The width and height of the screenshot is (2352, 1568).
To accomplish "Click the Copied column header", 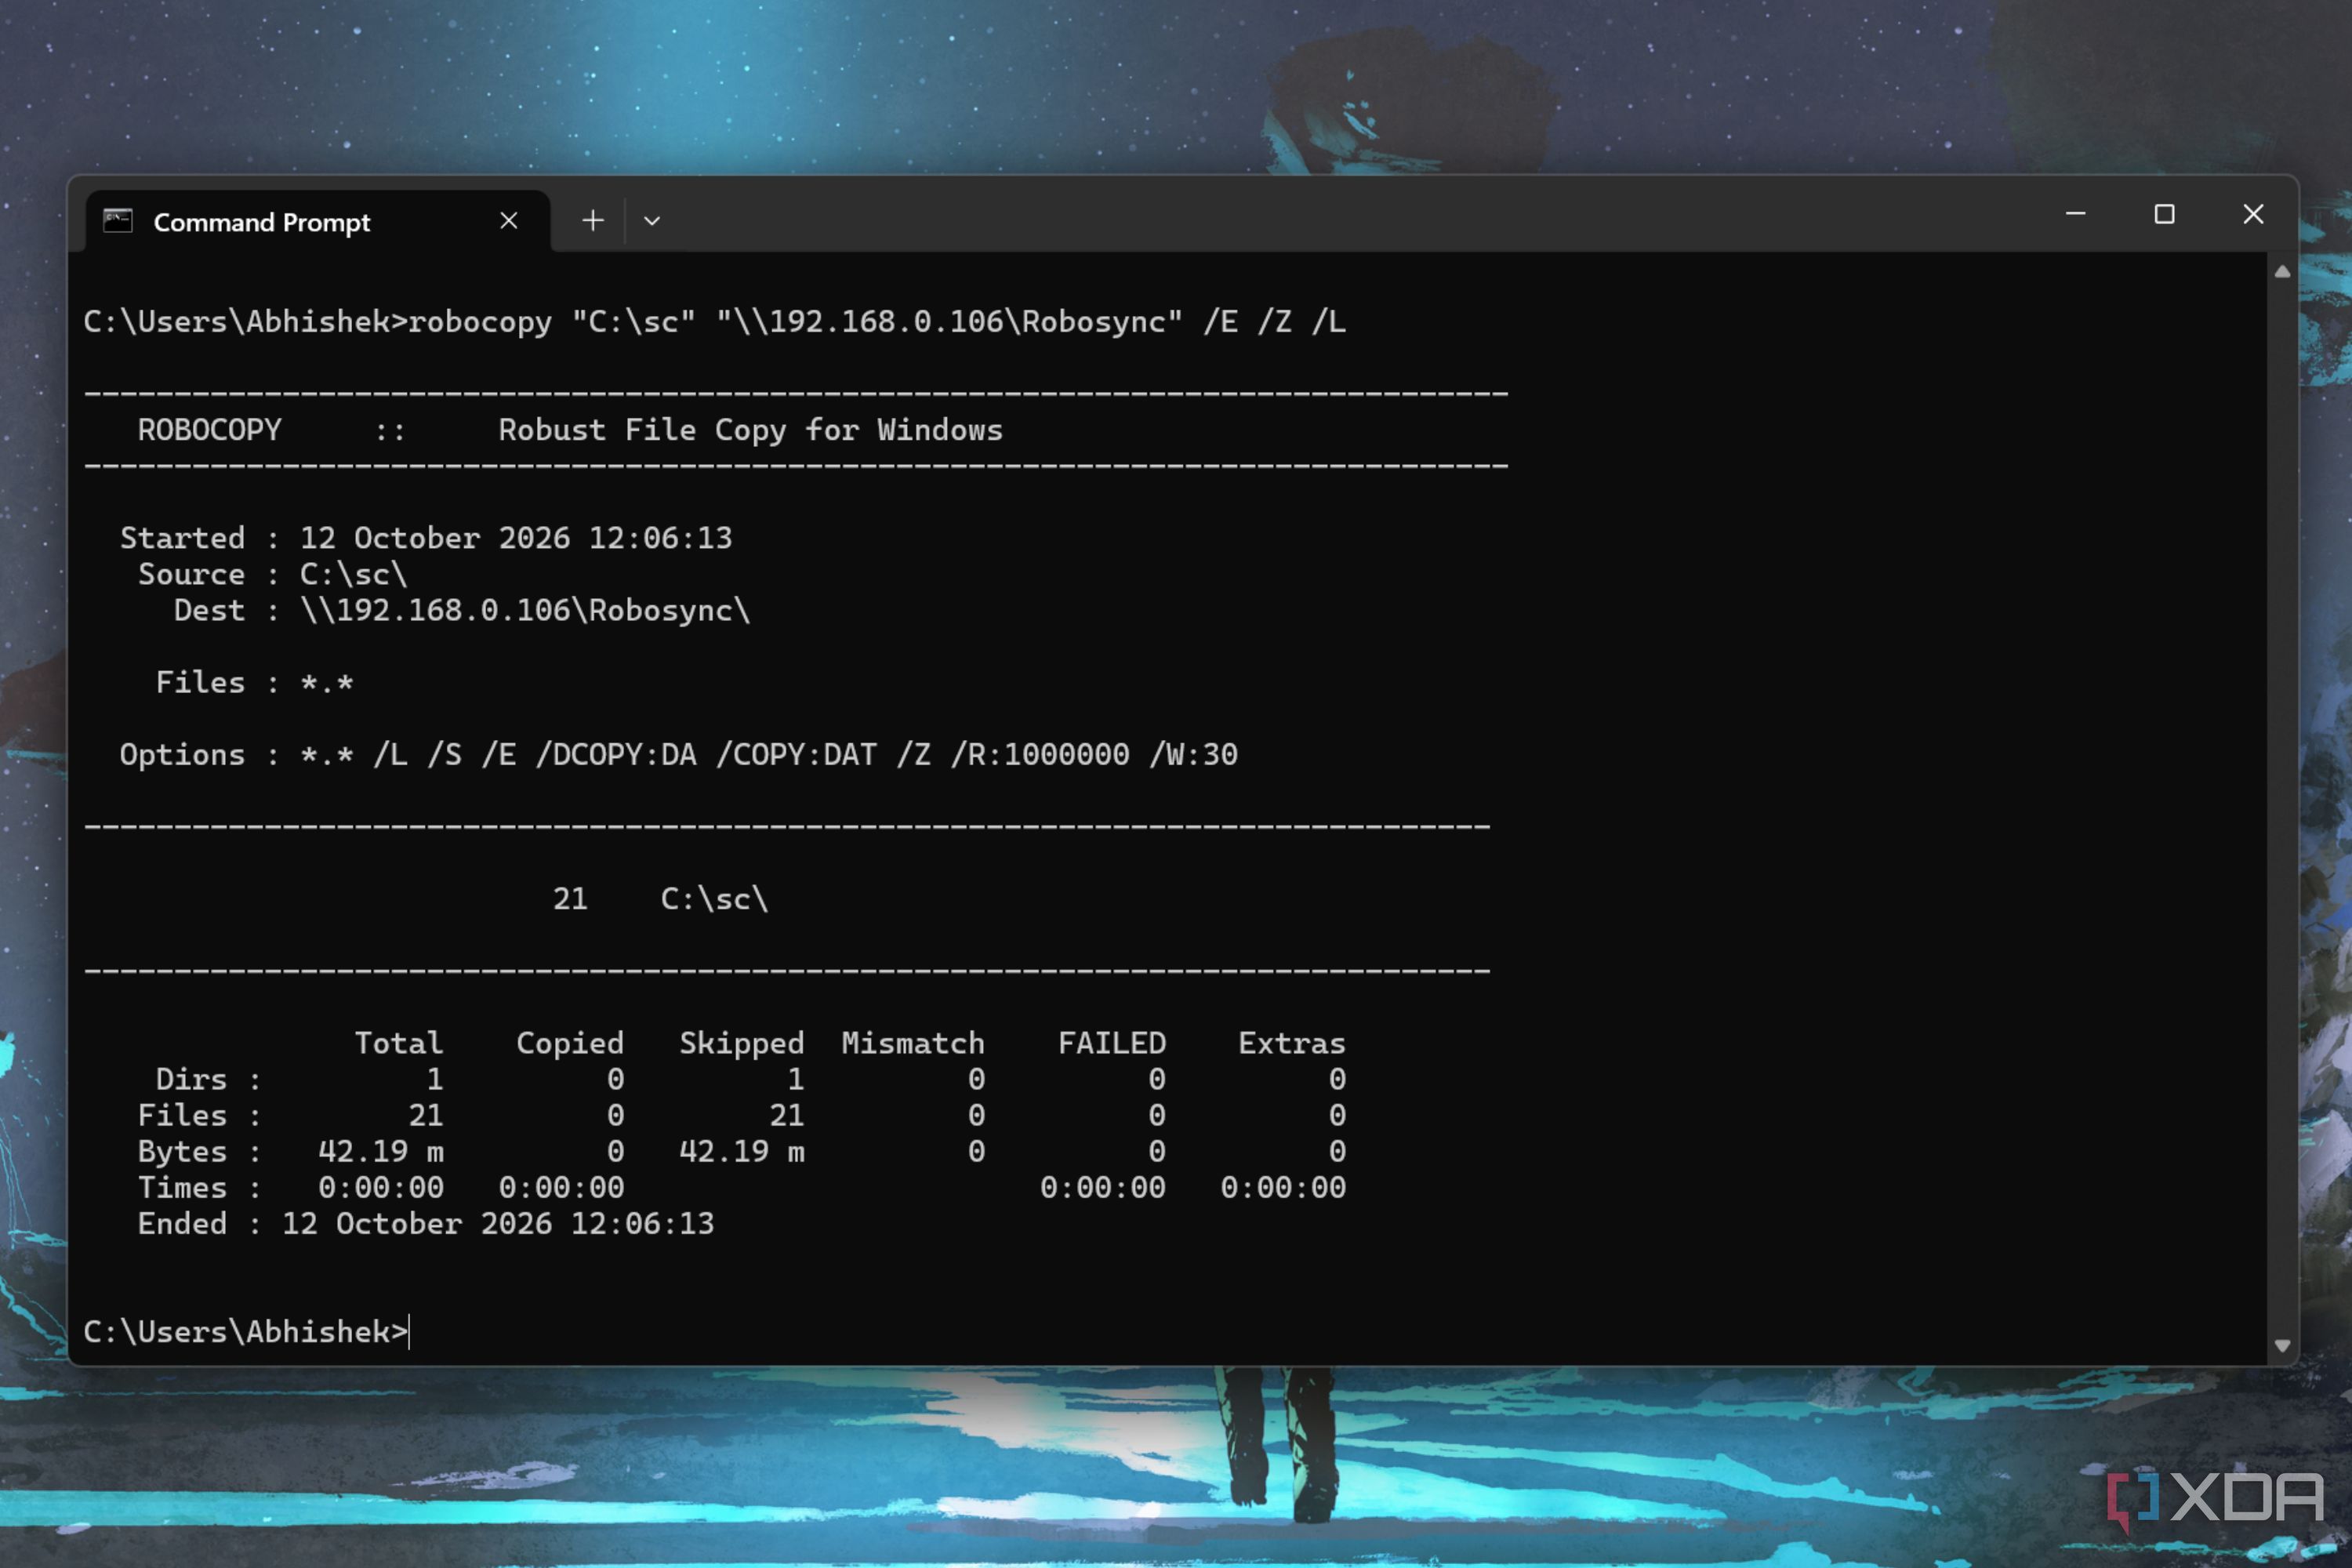I will [x=570, y=1043].
